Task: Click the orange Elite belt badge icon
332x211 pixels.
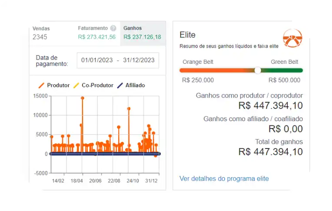Action: click(292, 38)
